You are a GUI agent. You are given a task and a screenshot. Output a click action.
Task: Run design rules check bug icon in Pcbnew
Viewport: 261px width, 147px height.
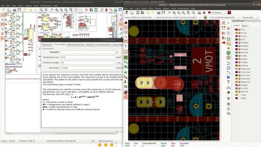[x=204, y=13]
